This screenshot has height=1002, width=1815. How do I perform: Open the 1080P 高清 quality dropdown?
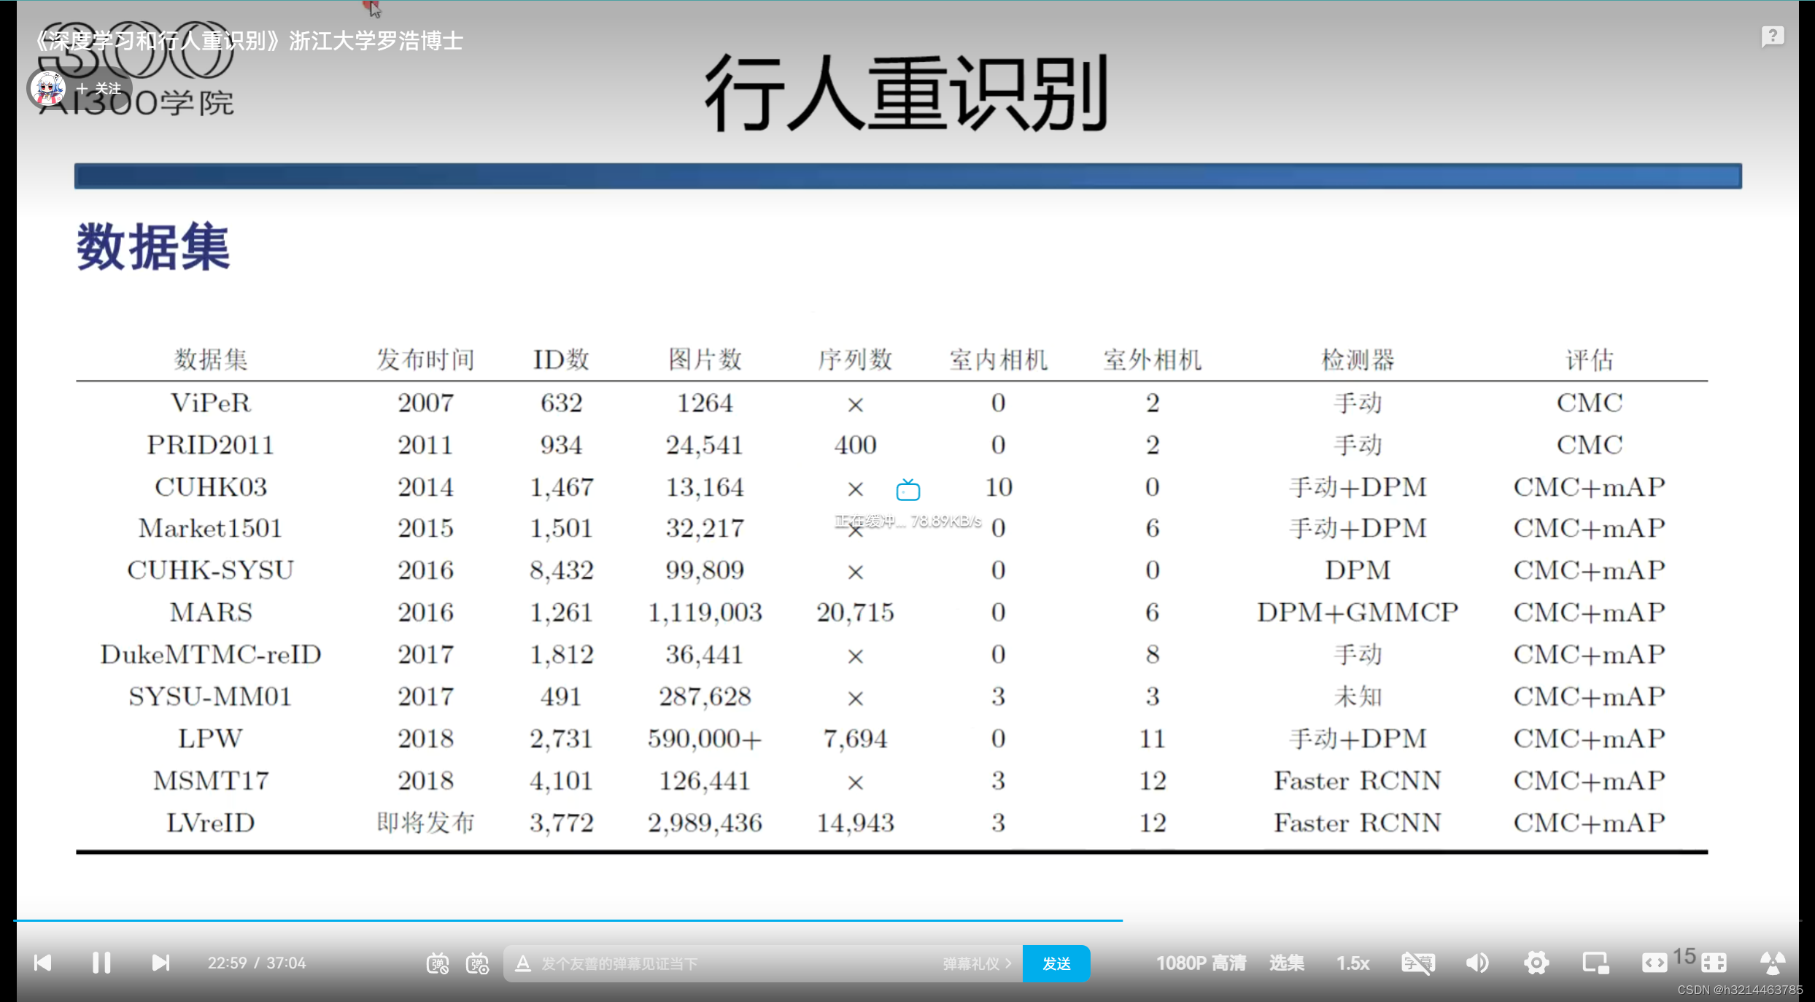(x=1201, y=963)
